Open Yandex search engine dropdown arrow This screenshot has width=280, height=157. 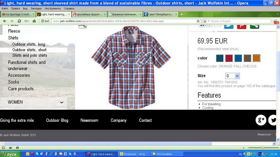click(x=209, y=21)
